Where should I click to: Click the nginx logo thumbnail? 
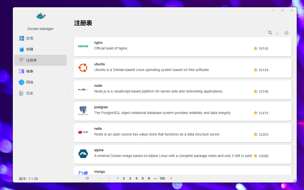83,46
